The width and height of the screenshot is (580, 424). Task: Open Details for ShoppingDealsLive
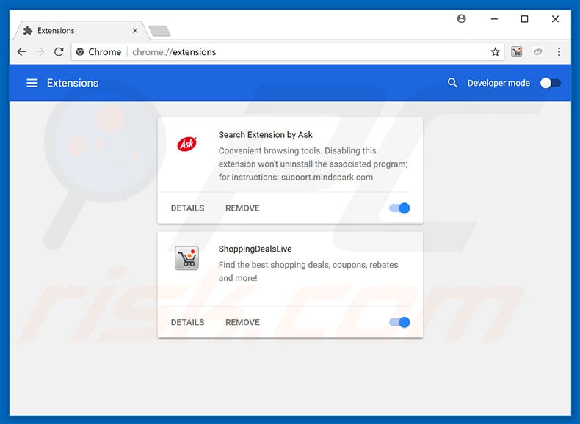click(x=187, y=322)
